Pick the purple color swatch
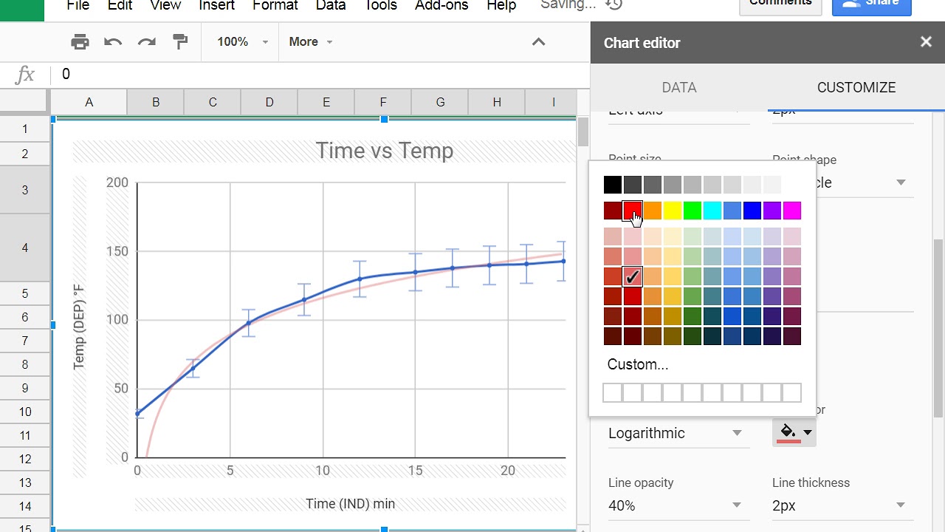The image size is (945, 532). 772,211
